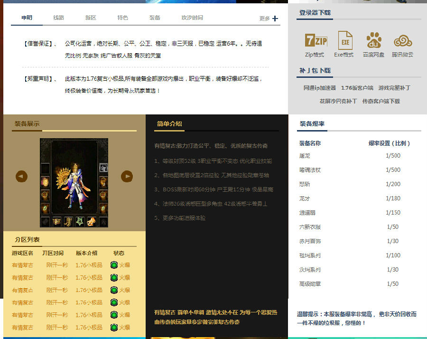Switch to the 申明 tab
This screenshot has width=427, height=339.
[x=27, y=18]
